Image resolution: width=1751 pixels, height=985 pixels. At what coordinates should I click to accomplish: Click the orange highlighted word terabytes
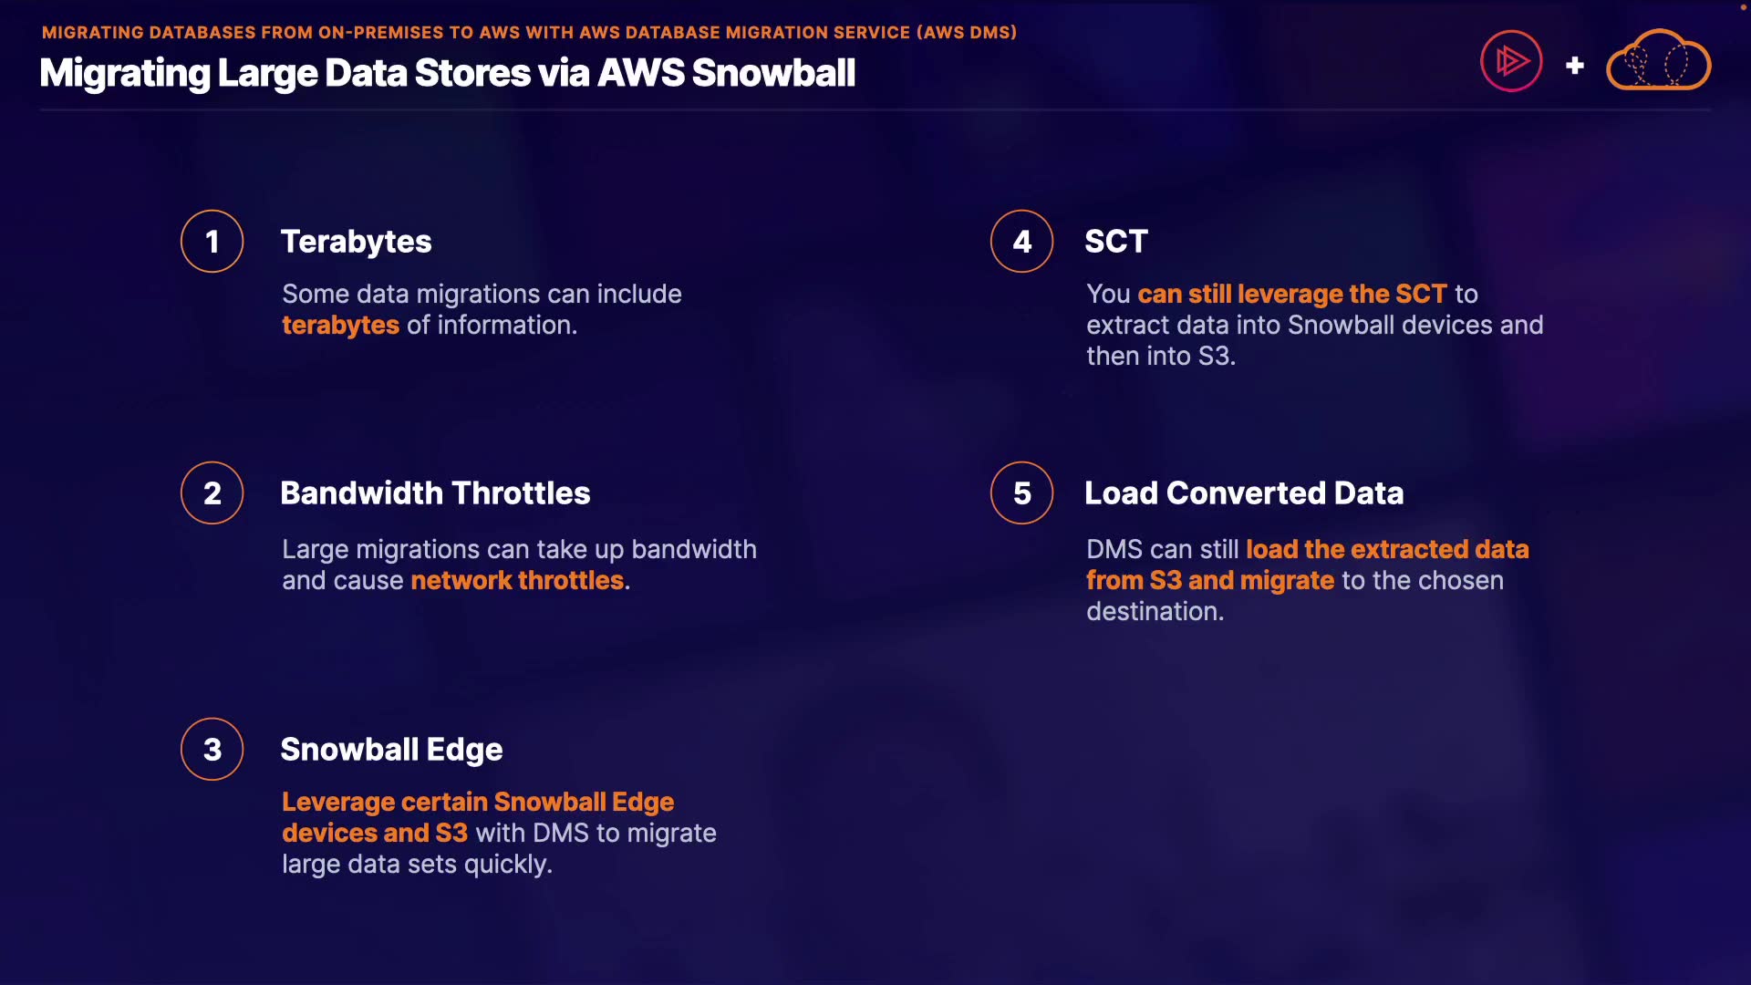[x=340, y=326]
